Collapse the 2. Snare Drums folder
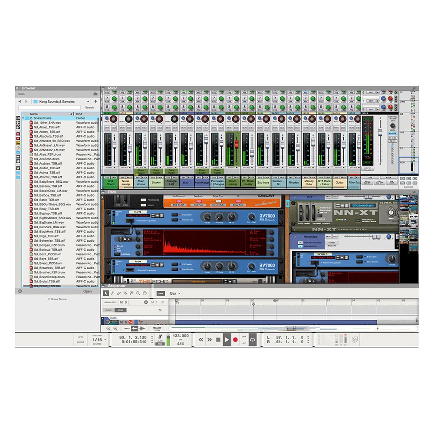Image resolution: width=434 pixels, height=434 pixels. 23,118
